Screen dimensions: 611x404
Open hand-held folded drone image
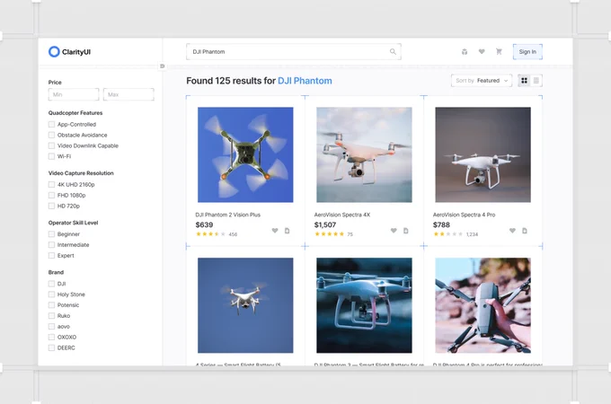483,305
